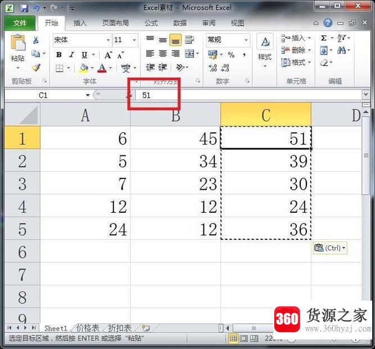Click increase decimal places icon
The height and width of the screenshot is (349, 375).
(213, 68)
